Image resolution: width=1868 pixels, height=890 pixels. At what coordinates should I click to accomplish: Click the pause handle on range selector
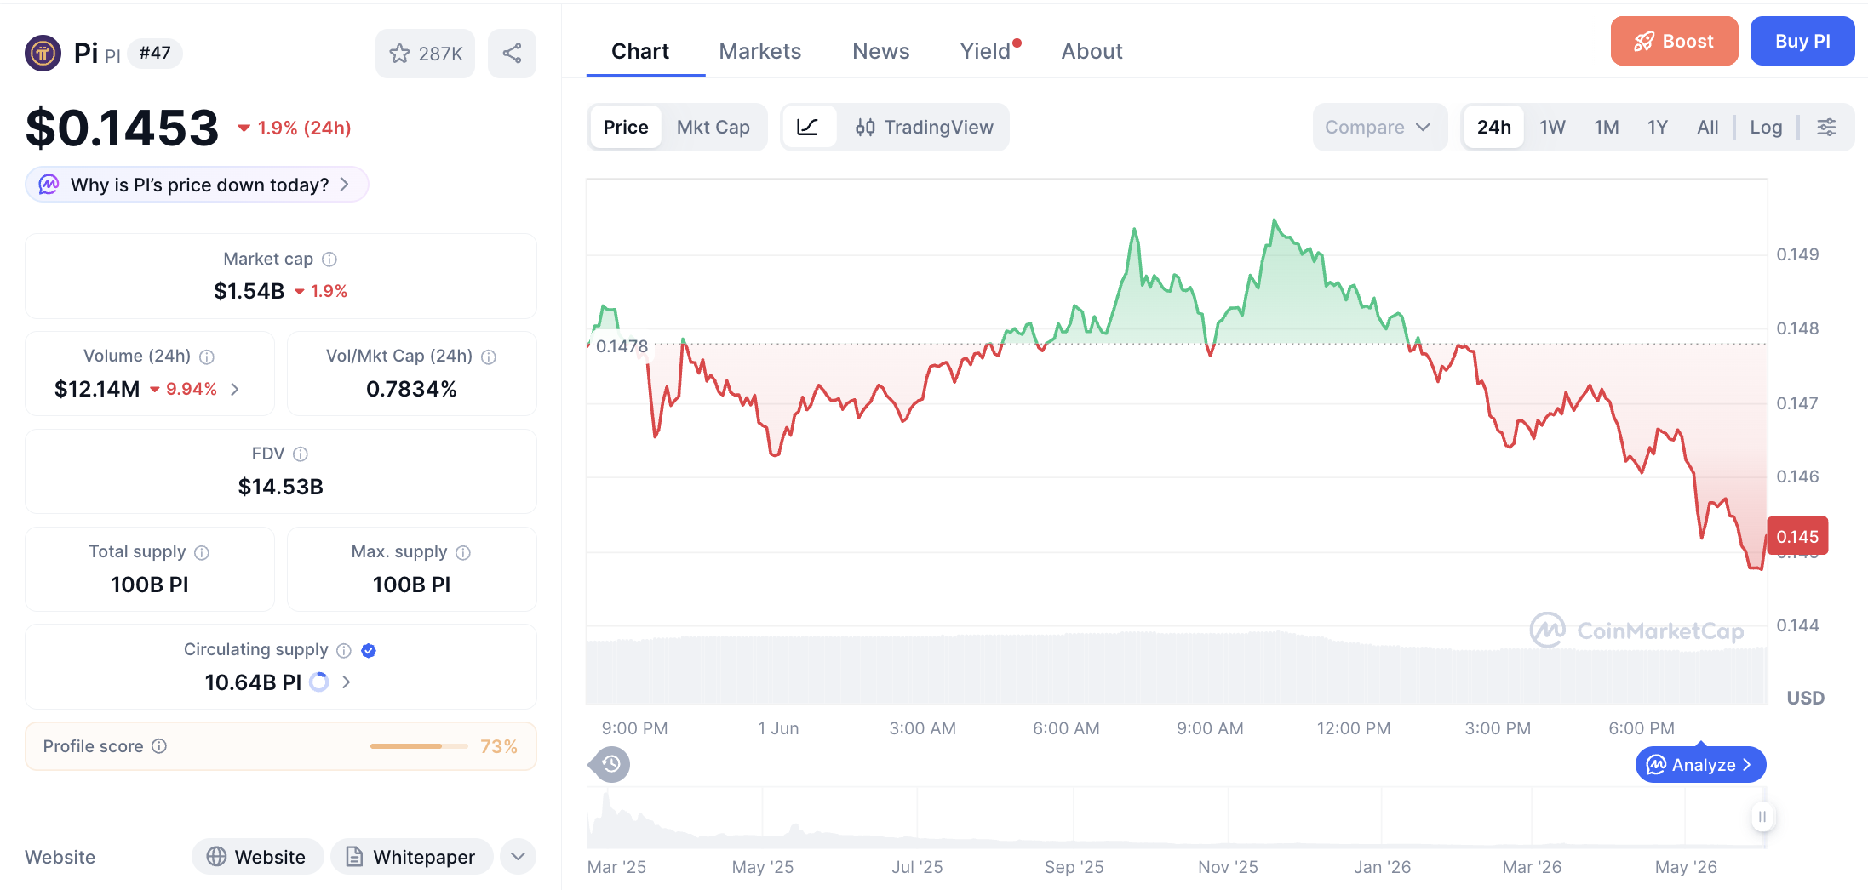1762,817
